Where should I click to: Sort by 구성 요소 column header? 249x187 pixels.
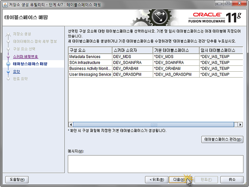(90, 51)
